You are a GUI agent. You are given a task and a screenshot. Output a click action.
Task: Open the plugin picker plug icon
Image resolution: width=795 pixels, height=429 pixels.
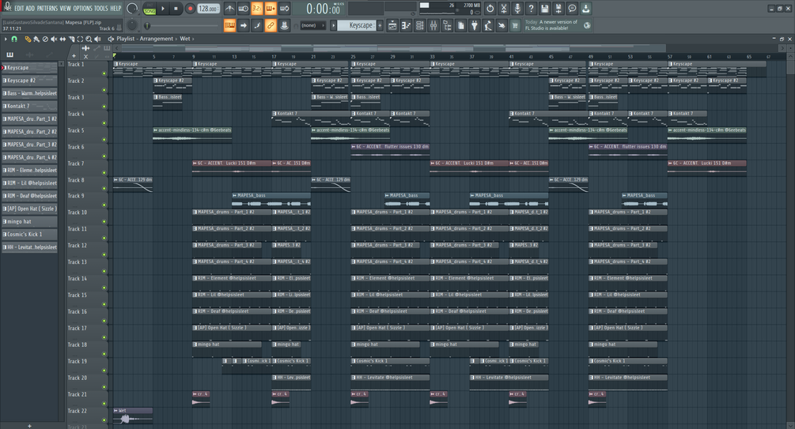(x=475, y=25)
